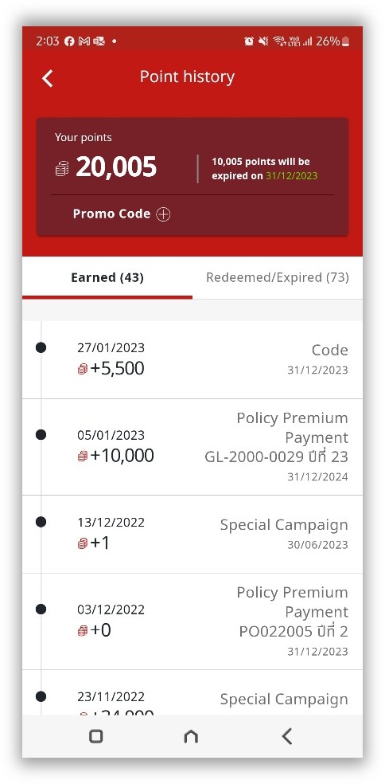Select the PO022005 Policy Premium Payment entry
This screenshot has width=385, height=784.
[192, 621]
